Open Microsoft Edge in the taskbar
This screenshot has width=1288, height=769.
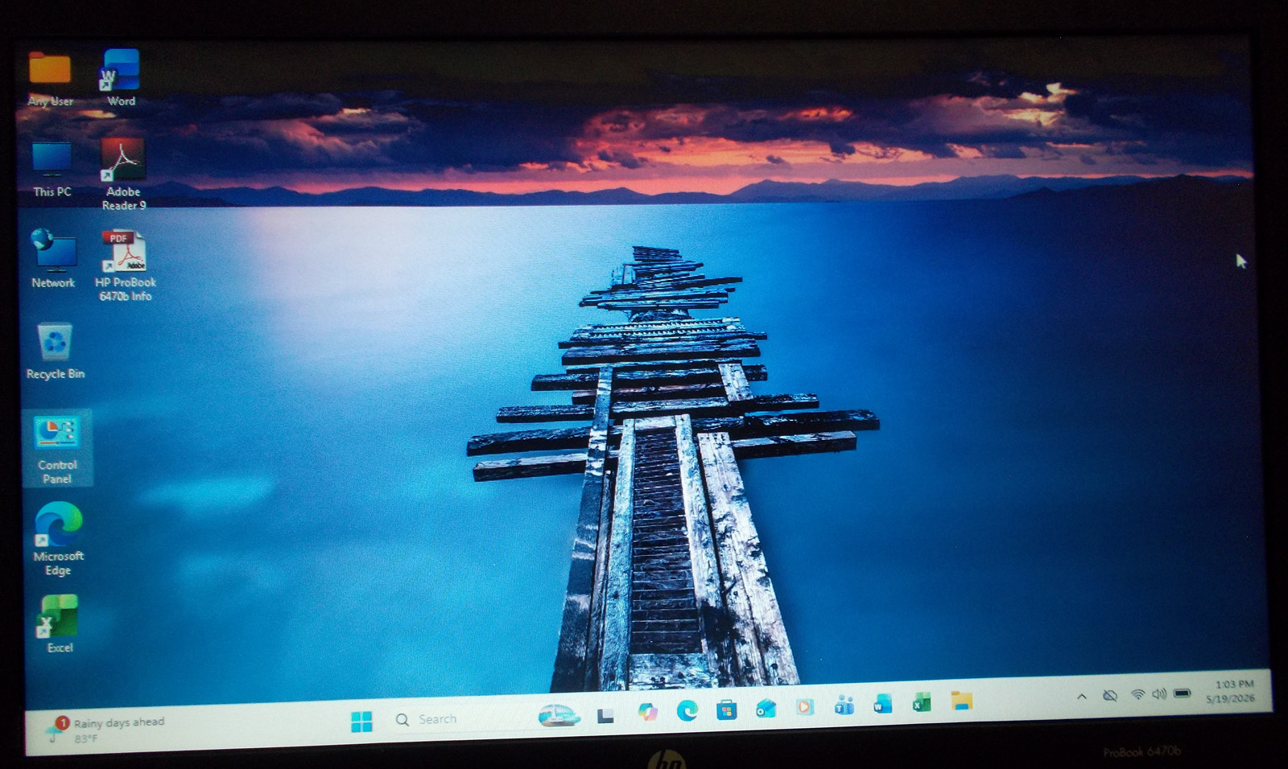tap(687, 710)
